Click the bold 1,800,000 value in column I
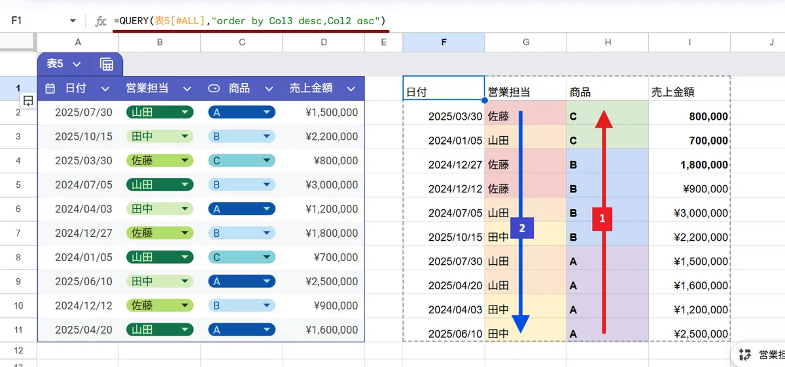 704,165
